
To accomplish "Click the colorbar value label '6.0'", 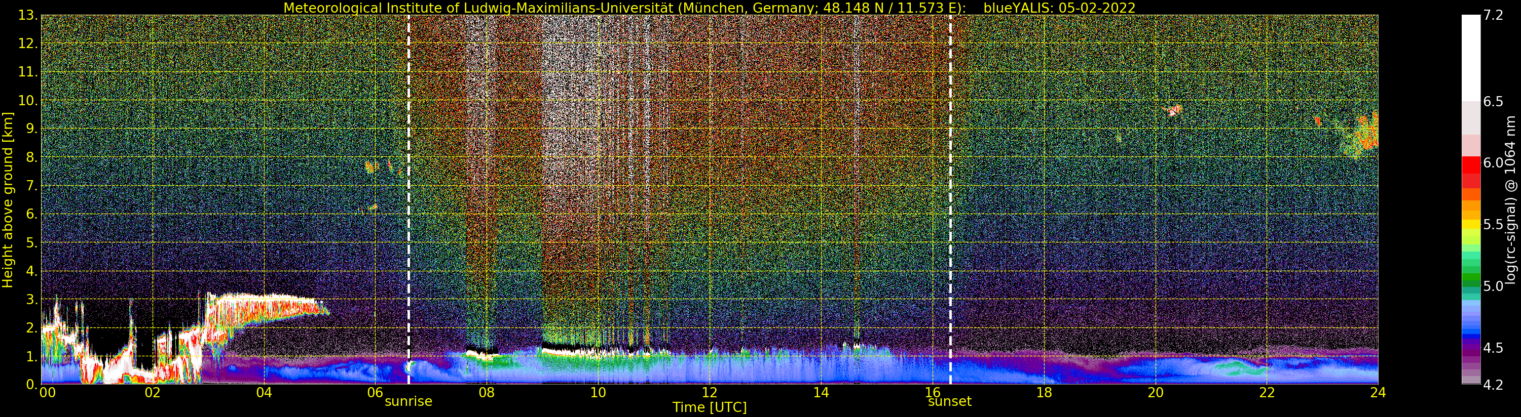I will point(1493,163).
